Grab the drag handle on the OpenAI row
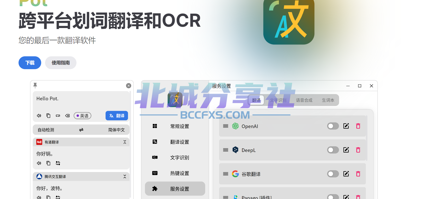The height and width of the screenshot is (199, 431). (x=226, y=126)
